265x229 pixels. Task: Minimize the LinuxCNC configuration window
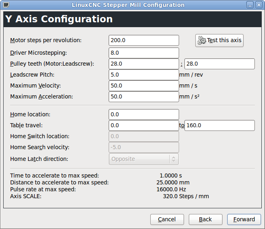(250, 5)
